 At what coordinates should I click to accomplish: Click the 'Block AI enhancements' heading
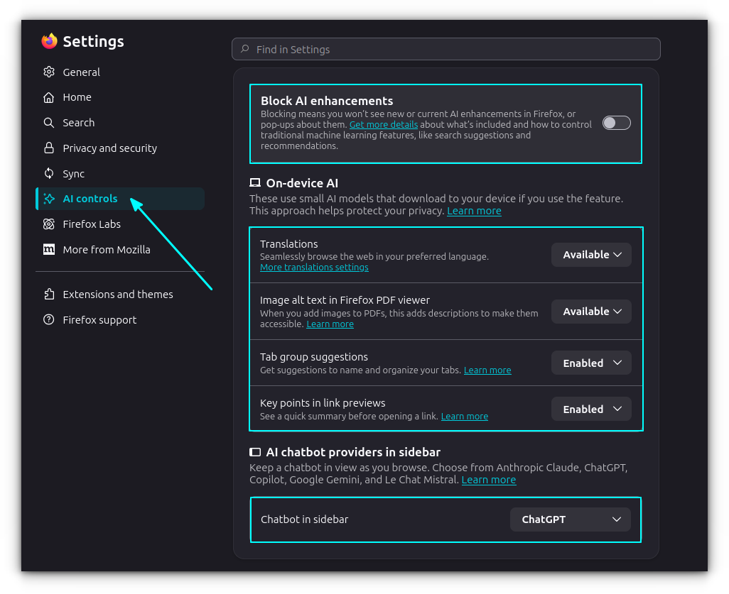[327, 101]
